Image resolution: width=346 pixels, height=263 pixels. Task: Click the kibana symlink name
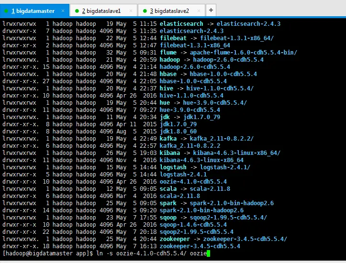pyautogui.click(x=170, y=153)
